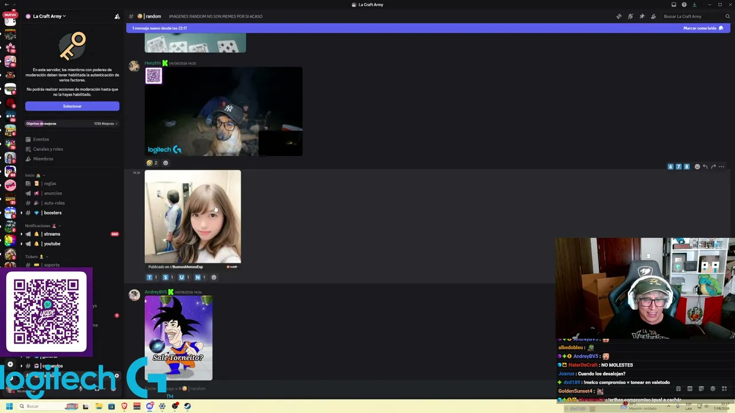This screenshot has width=735, height=413.
Task: React with the 6 quick emoji
Action: point(670,166)
